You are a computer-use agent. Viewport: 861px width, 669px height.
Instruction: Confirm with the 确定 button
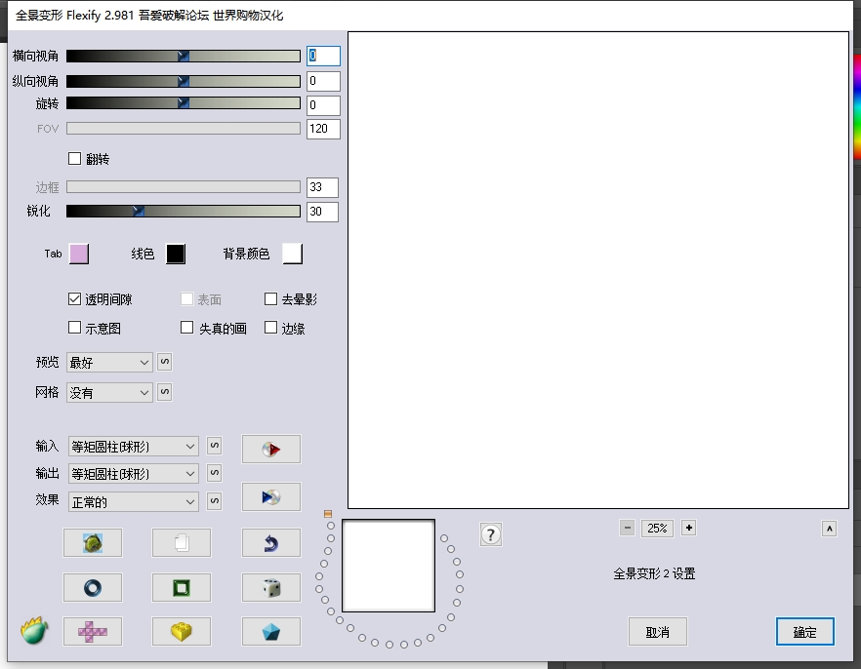805,632
